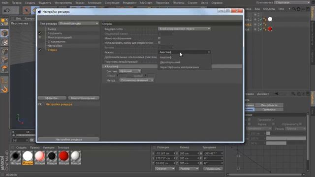Click the lock icon in attributes panel header
The height and width of the screenshot is (177, 315).
tap(299, 94)
